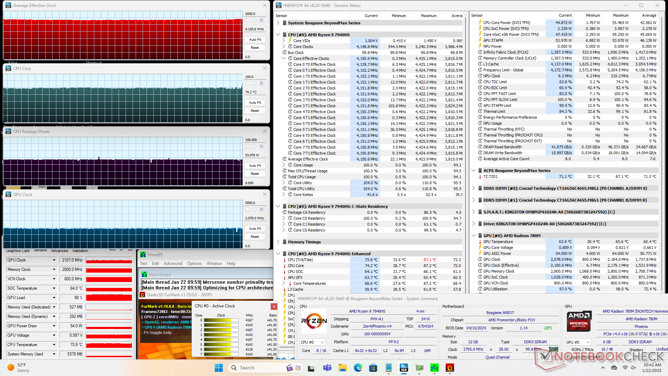The width and height of the screenshot is (668, 376).
Task: Click the GPU Clock sensor row icon
Action: tap(480, 259)
